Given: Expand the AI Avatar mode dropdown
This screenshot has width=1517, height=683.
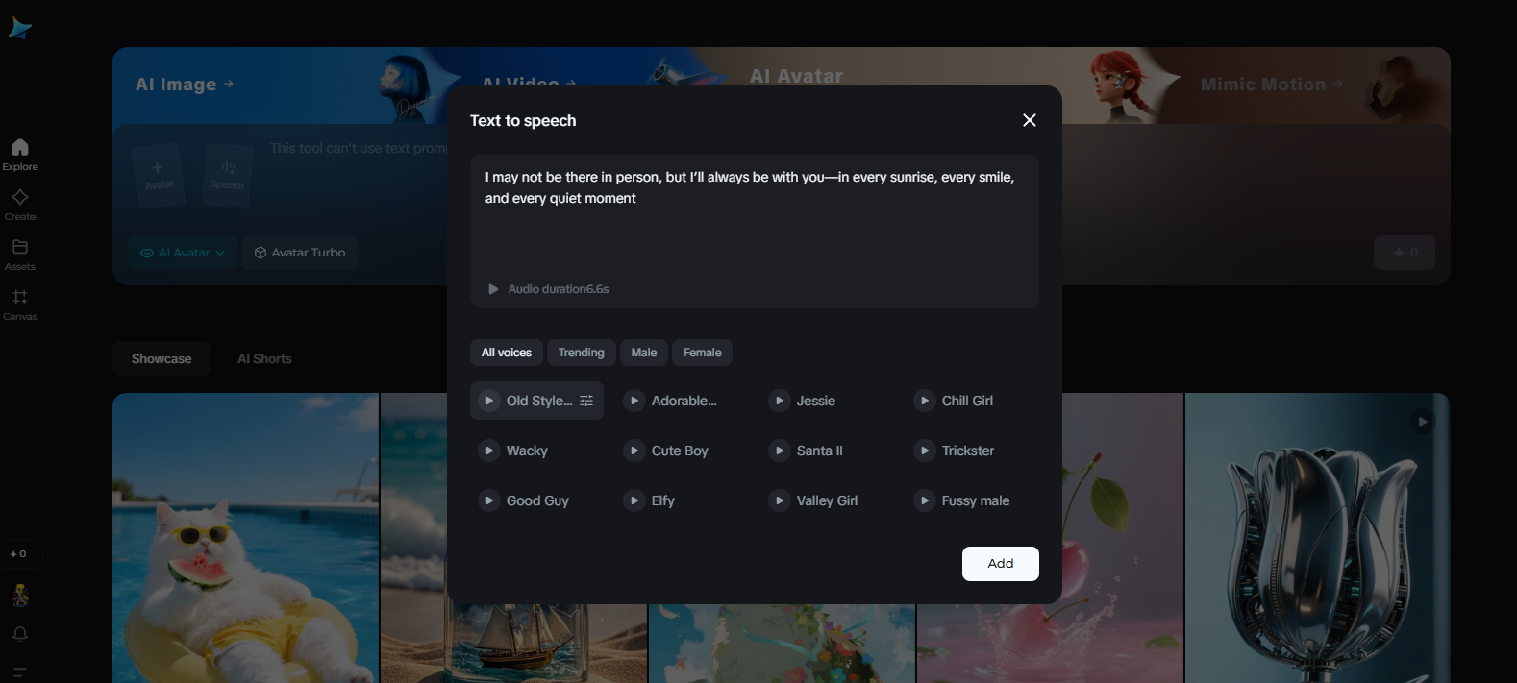Looking at the screenshot, I should point(183,253).
